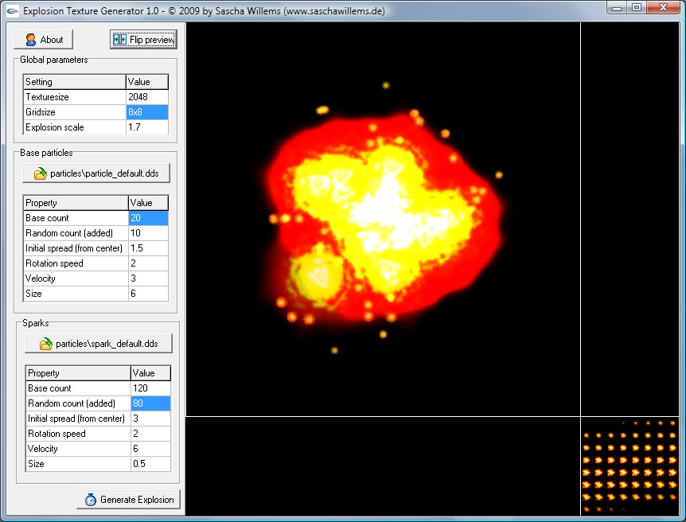Click the Generate Explosion stopwatch icon
This screenshot has width=686, height=522.
coord(90,500)
